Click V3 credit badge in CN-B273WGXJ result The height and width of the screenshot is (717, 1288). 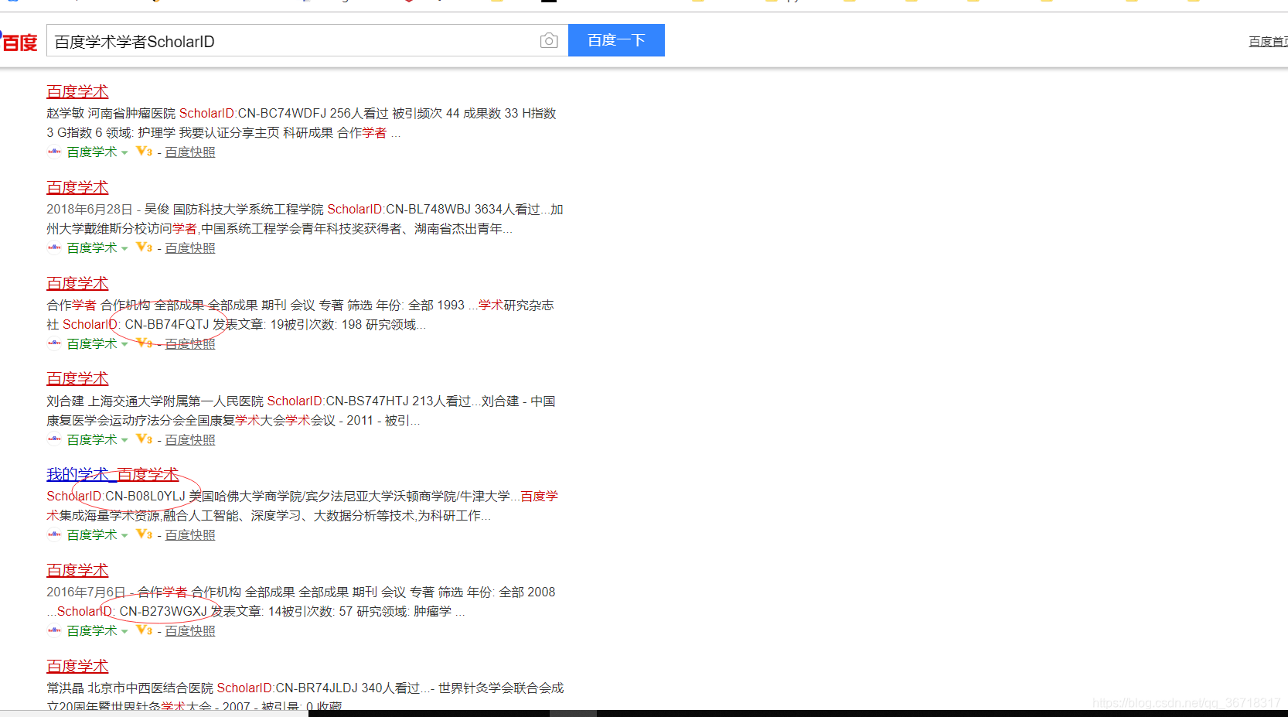145,630
